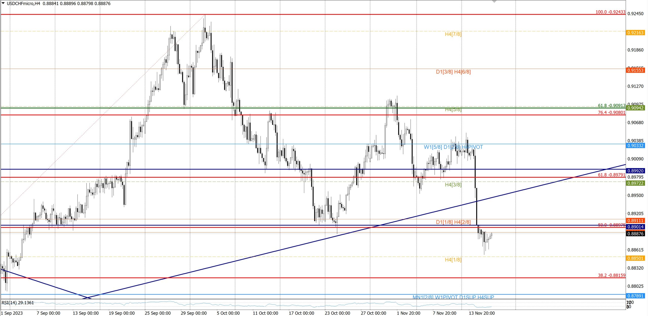Click the green 0.89722 price tag
The height and width of the screenshot is (316, 648).
[635, 183]
